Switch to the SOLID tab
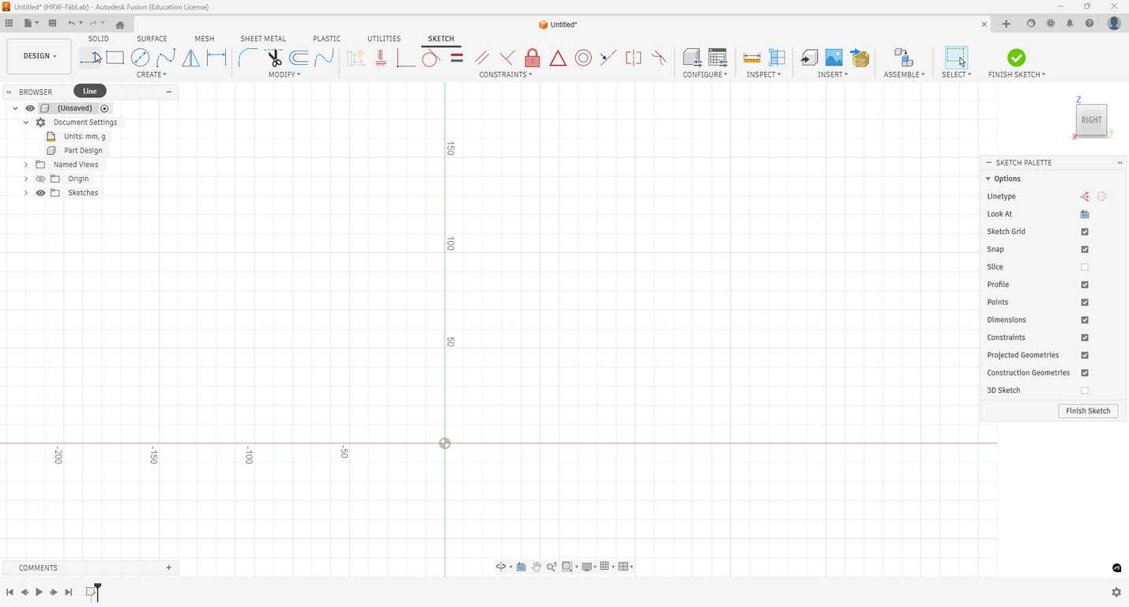Image resolution: width=1129 pixels, height=607 pixels. coord(99,39)
